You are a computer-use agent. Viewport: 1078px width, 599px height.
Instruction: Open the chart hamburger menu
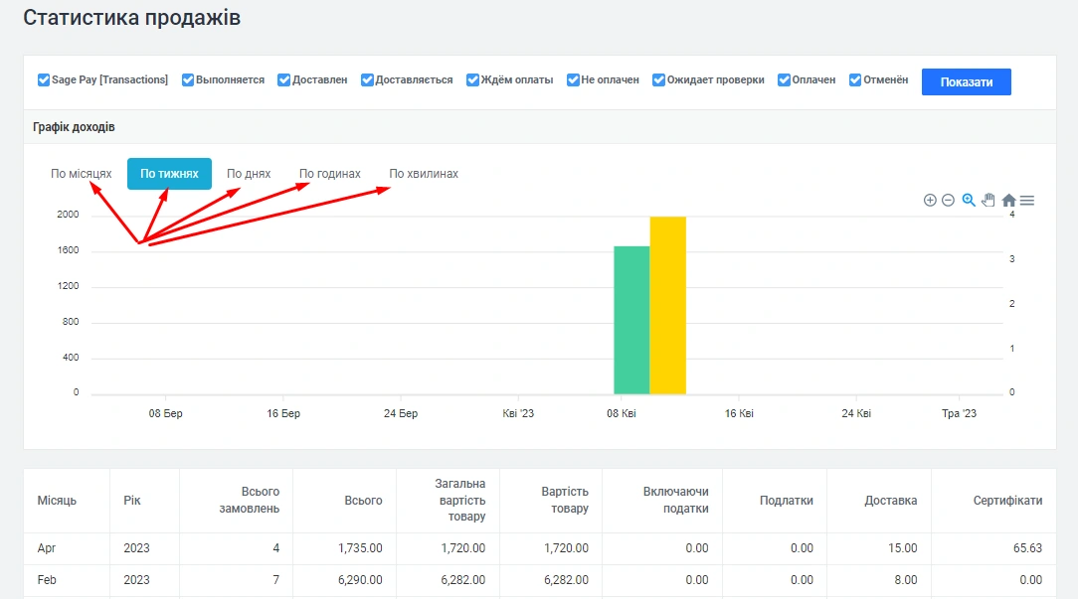pos(1027,200)
